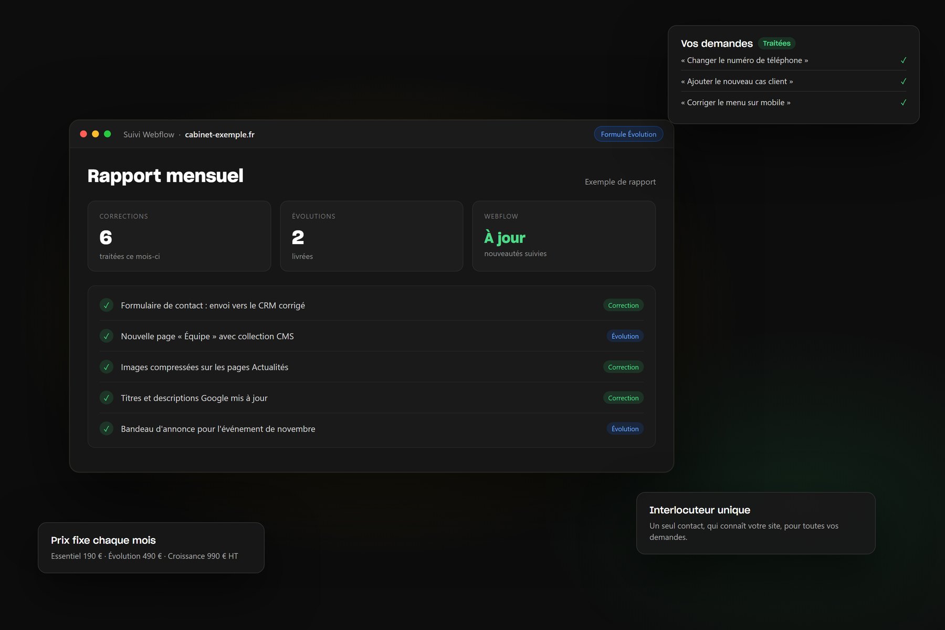Image resolution: width=945 pixels, height=630 pixels.
Task: Click the Évolution tag on the Nouvelle page Équipe row
Action: [625, 336]
